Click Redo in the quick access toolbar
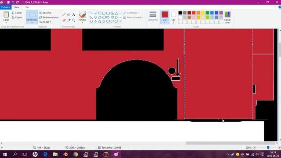281x158 pixels. point(18,2)
